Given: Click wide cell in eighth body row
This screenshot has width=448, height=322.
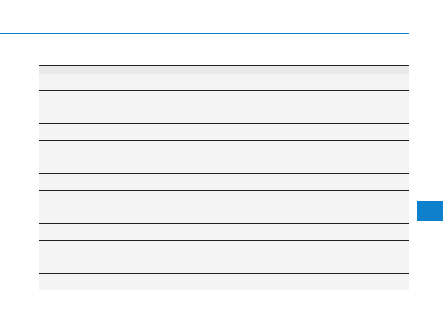Looking at the screenshot, I should (x=265, y=199).
